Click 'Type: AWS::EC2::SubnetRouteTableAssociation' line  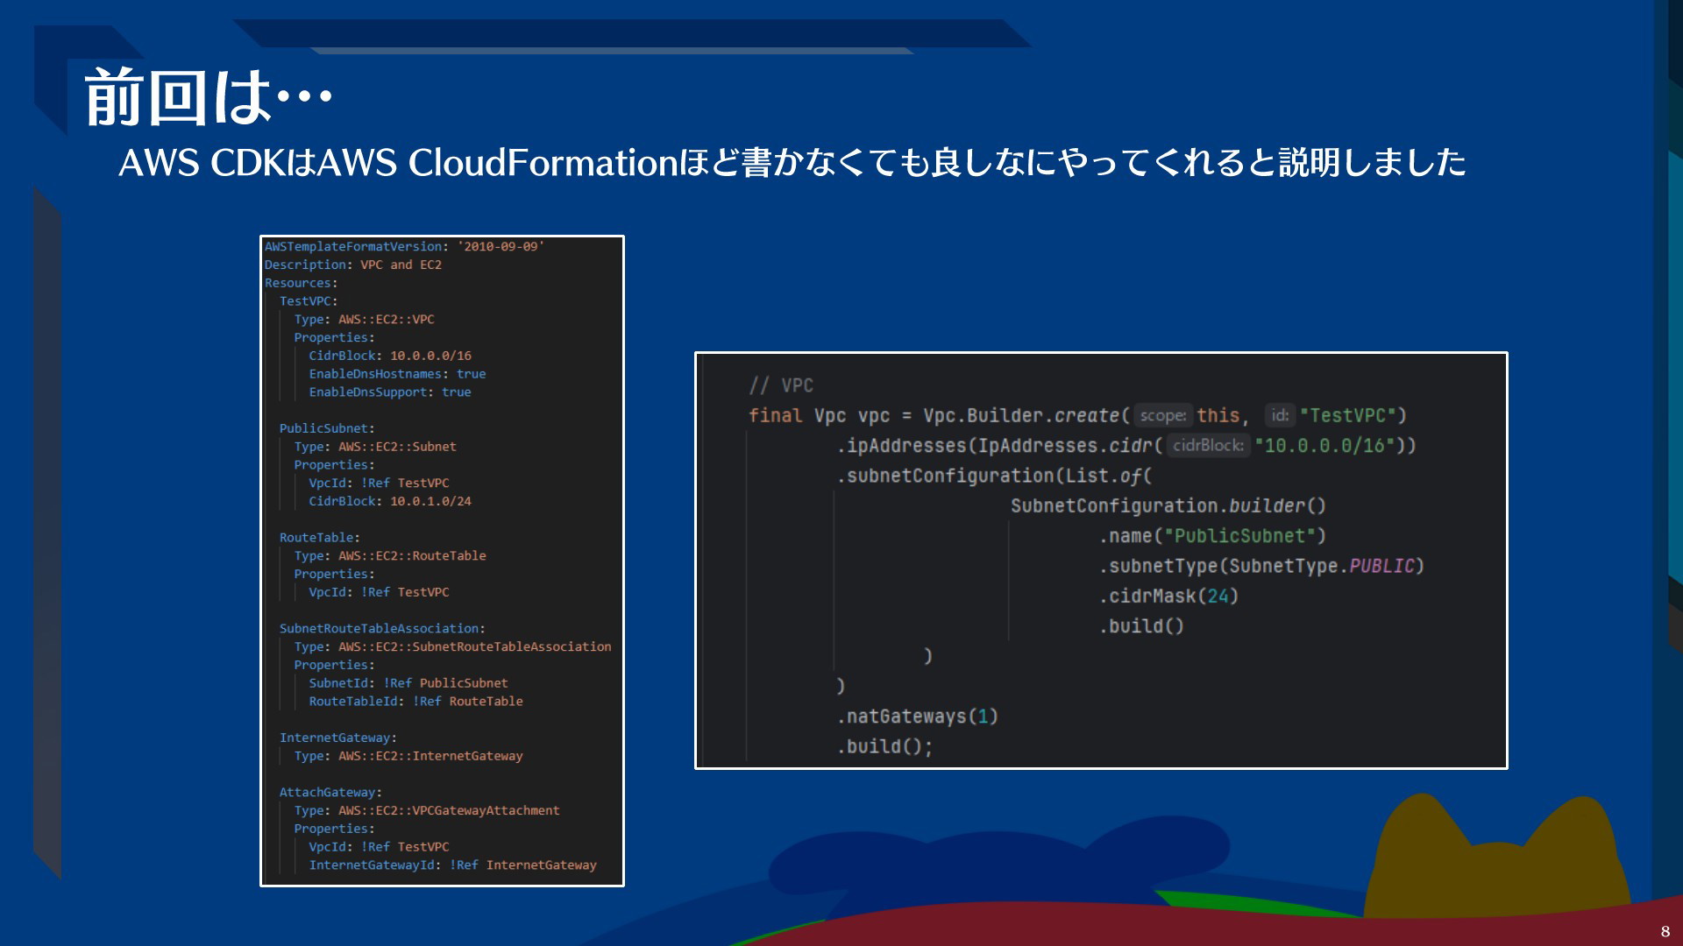coord(452,647)
